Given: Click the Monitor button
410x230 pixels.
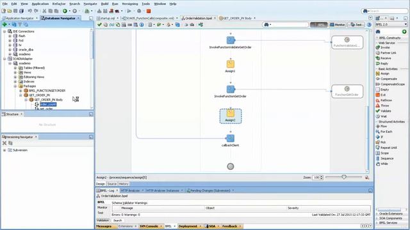Looking at the screenshot, I should [x=338, y=25].
